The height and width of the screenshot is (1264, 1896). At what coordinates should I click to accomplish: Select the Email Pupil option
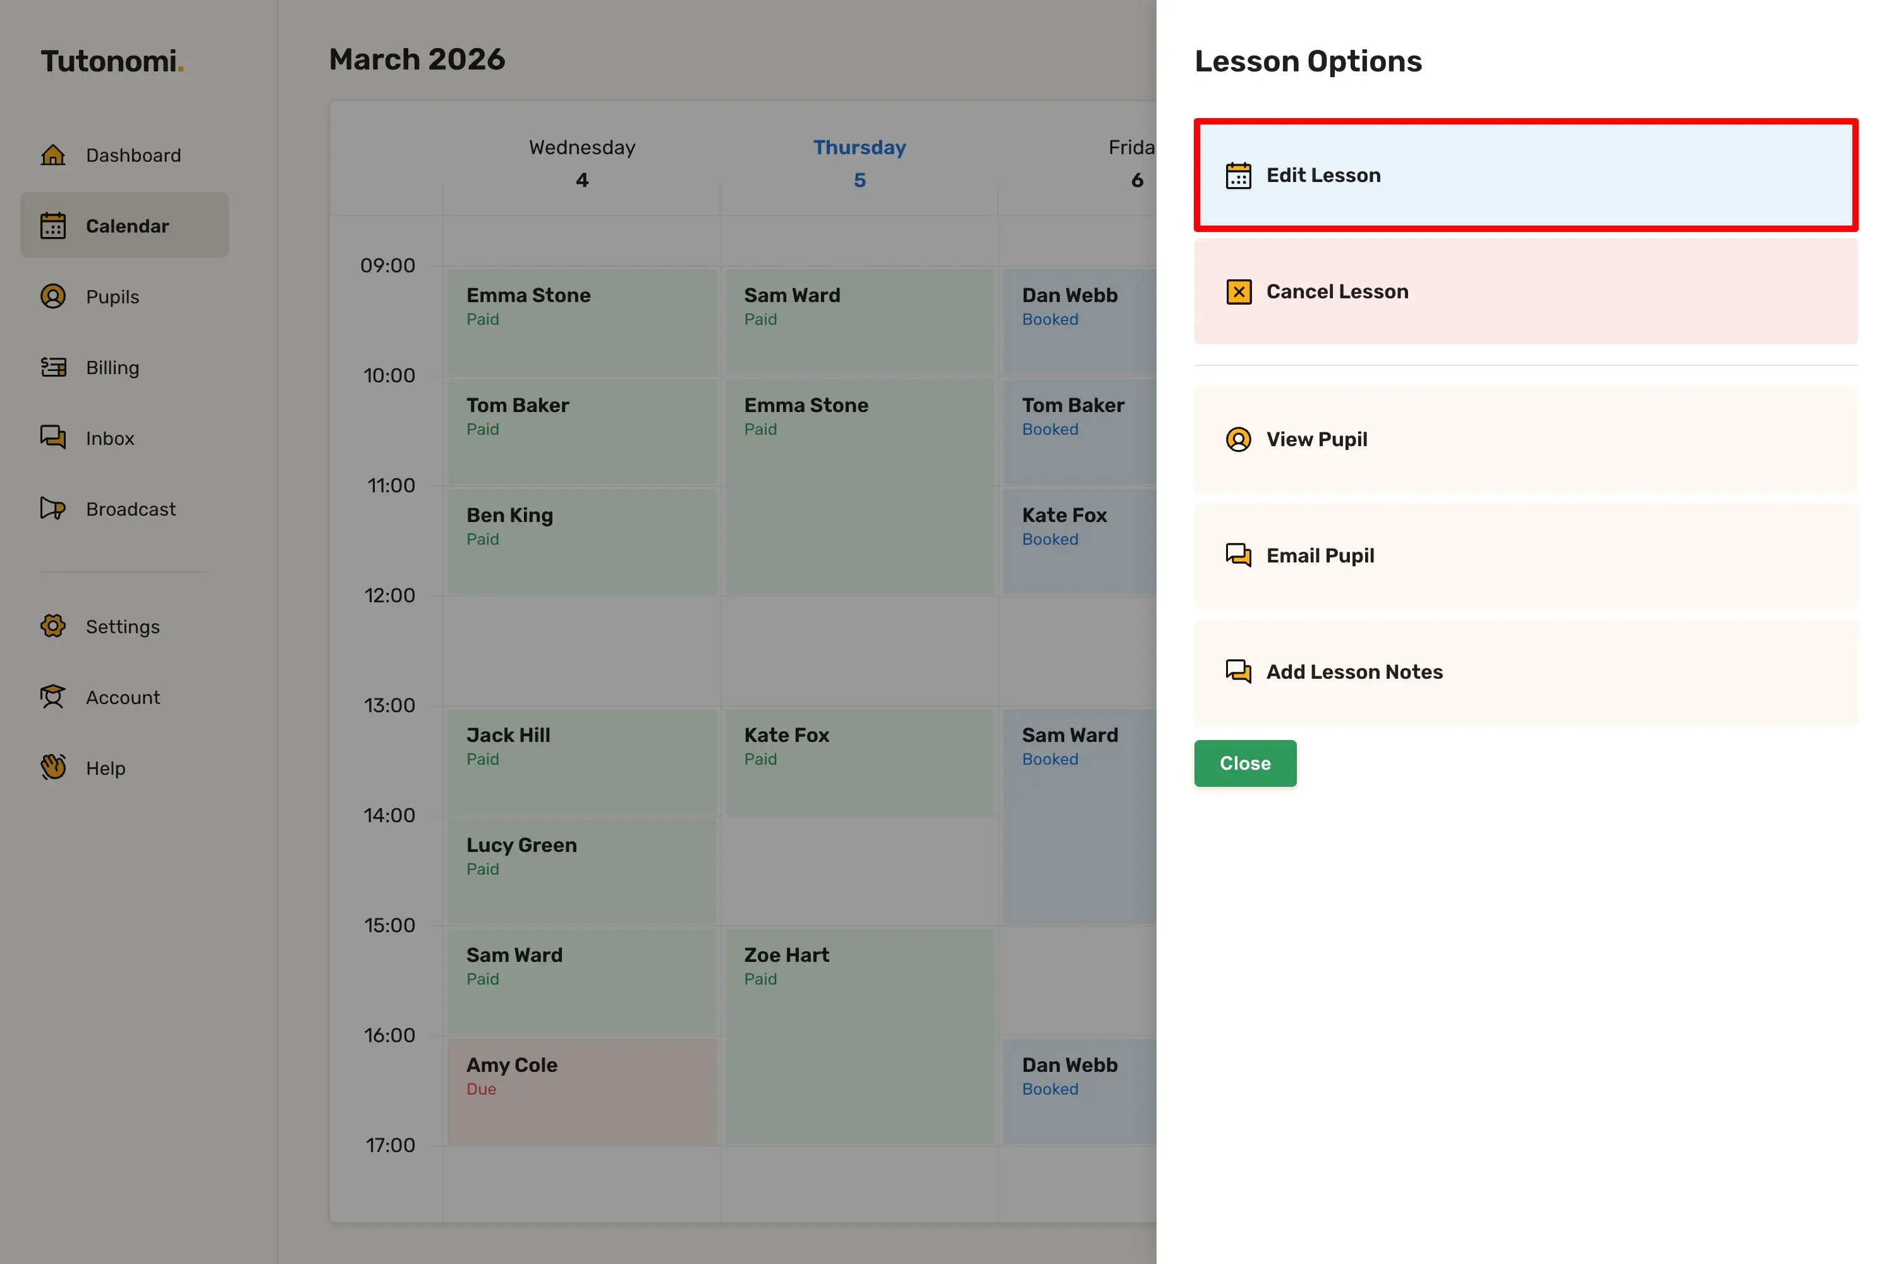(x=1525, y=556)
